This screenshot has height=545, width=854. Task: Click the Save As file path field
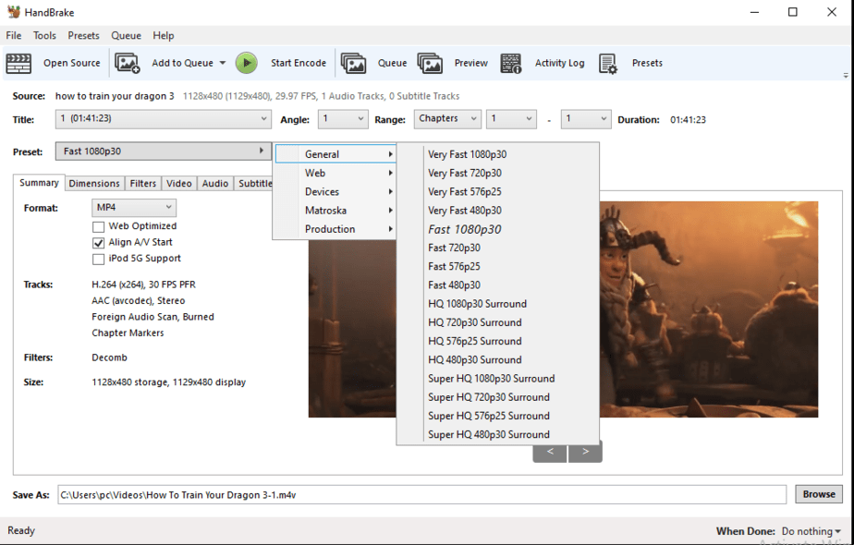[x=421, y=495]
